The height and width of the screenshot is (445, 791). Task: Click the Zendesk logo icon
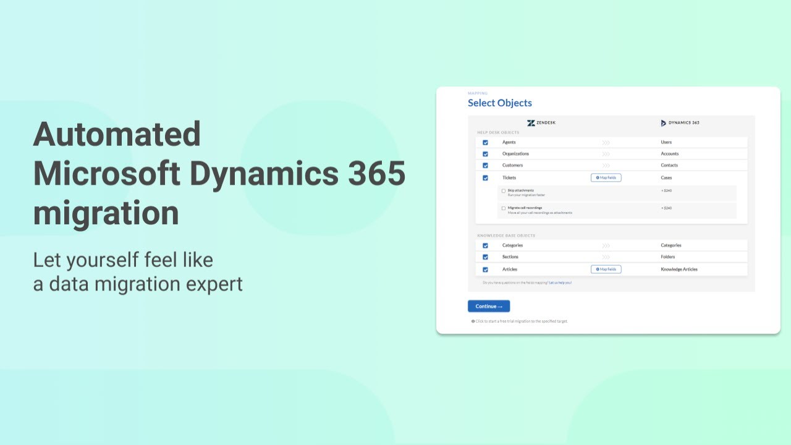531,122
